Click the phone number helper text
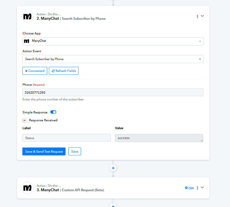This screenshot has height=207, width=230. click(x=53, y=99)
